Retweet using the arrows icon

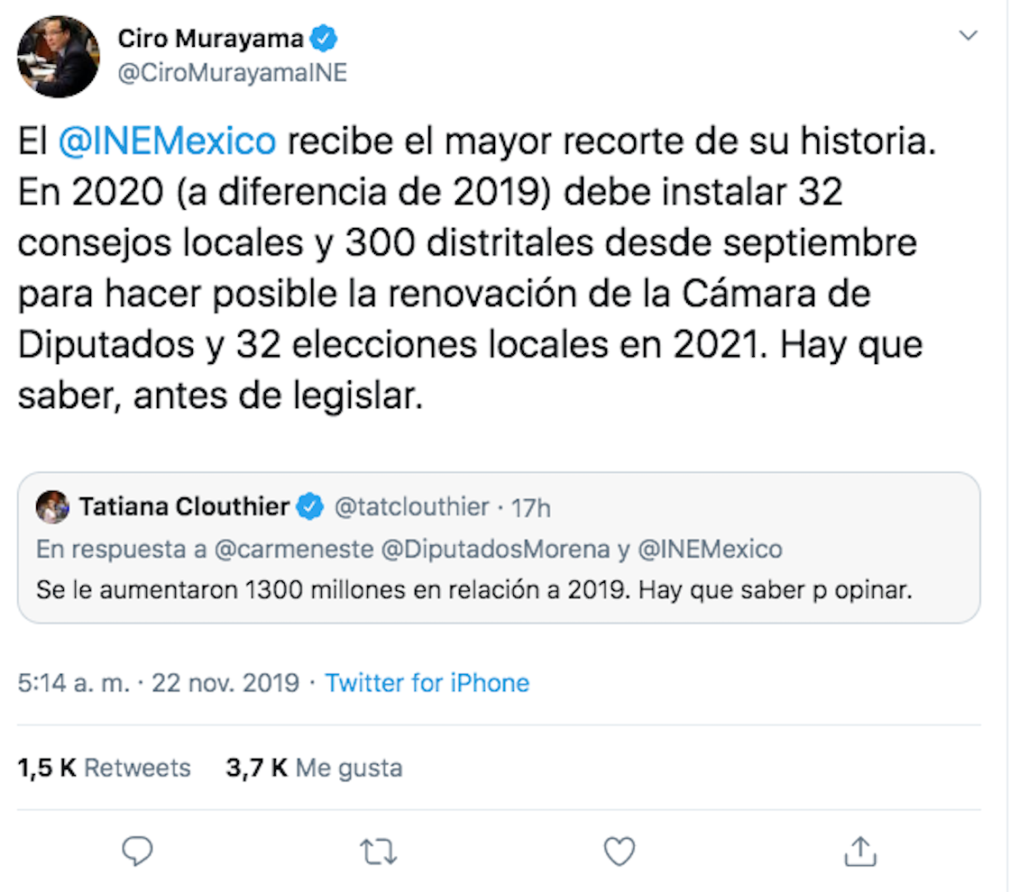(378, 850)
